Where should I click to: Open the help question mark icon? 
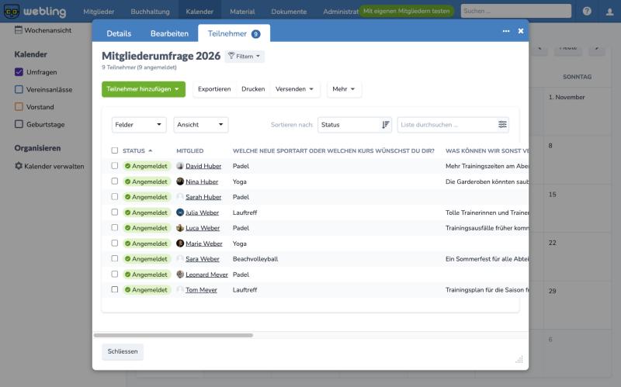pyautogui.click(x=587, y=11)
